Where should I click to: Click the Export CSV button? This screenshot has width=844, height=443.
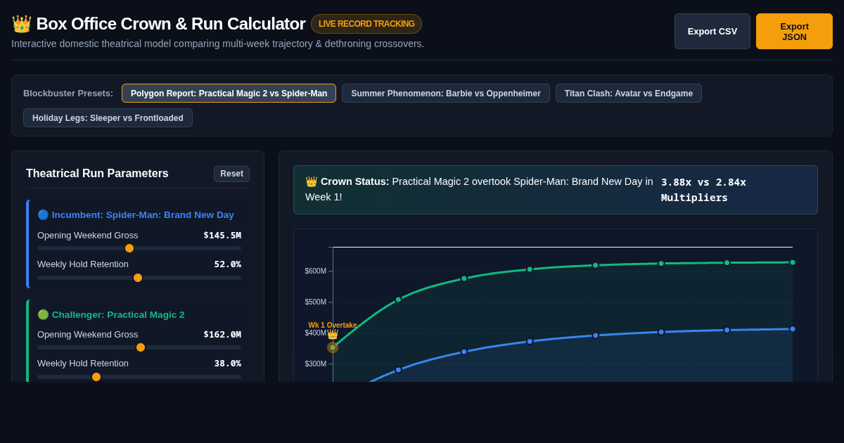[x=712, y=32]
